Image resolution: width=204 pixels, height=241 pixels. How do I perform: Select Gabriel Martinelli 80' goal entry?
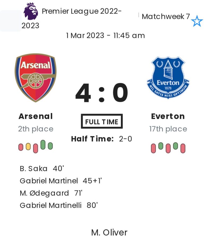tap(59, 205)
